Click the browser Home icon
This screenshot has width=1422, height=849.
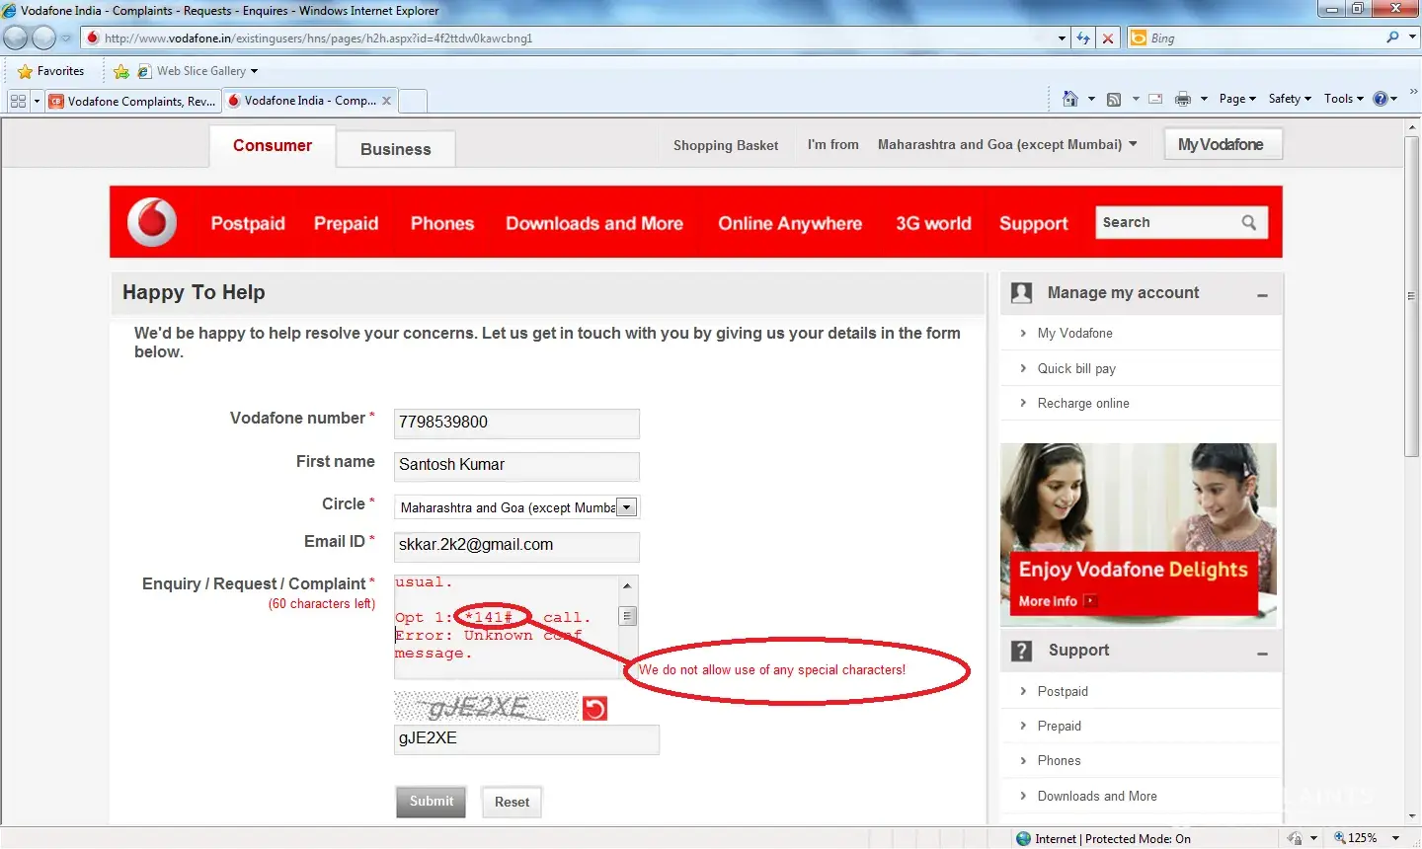point(1069,99)
